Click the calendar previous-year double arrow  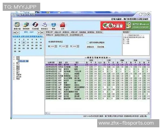(15, 32)
